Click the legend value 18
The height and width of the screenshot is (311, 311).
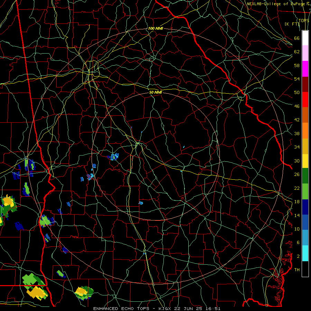pyautogui.click(x=297, y=202)
